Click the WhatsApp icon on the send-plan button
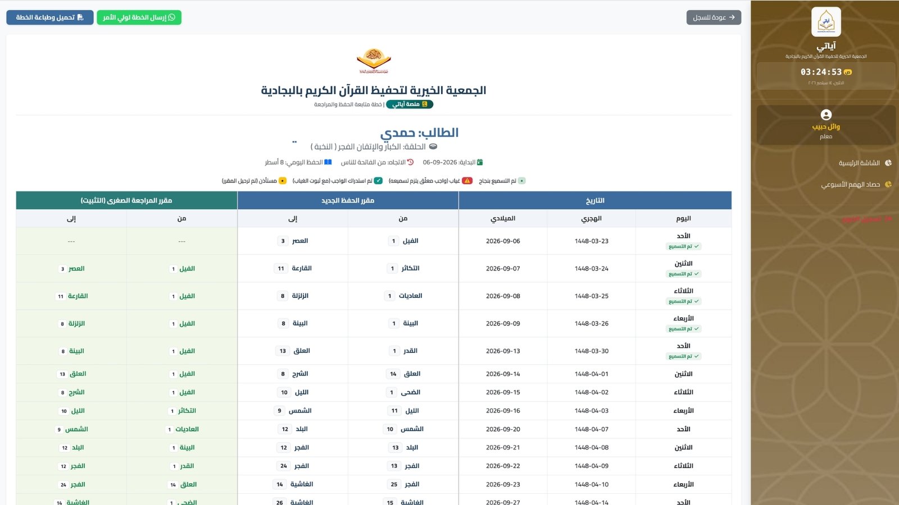 tap(172, 17)
